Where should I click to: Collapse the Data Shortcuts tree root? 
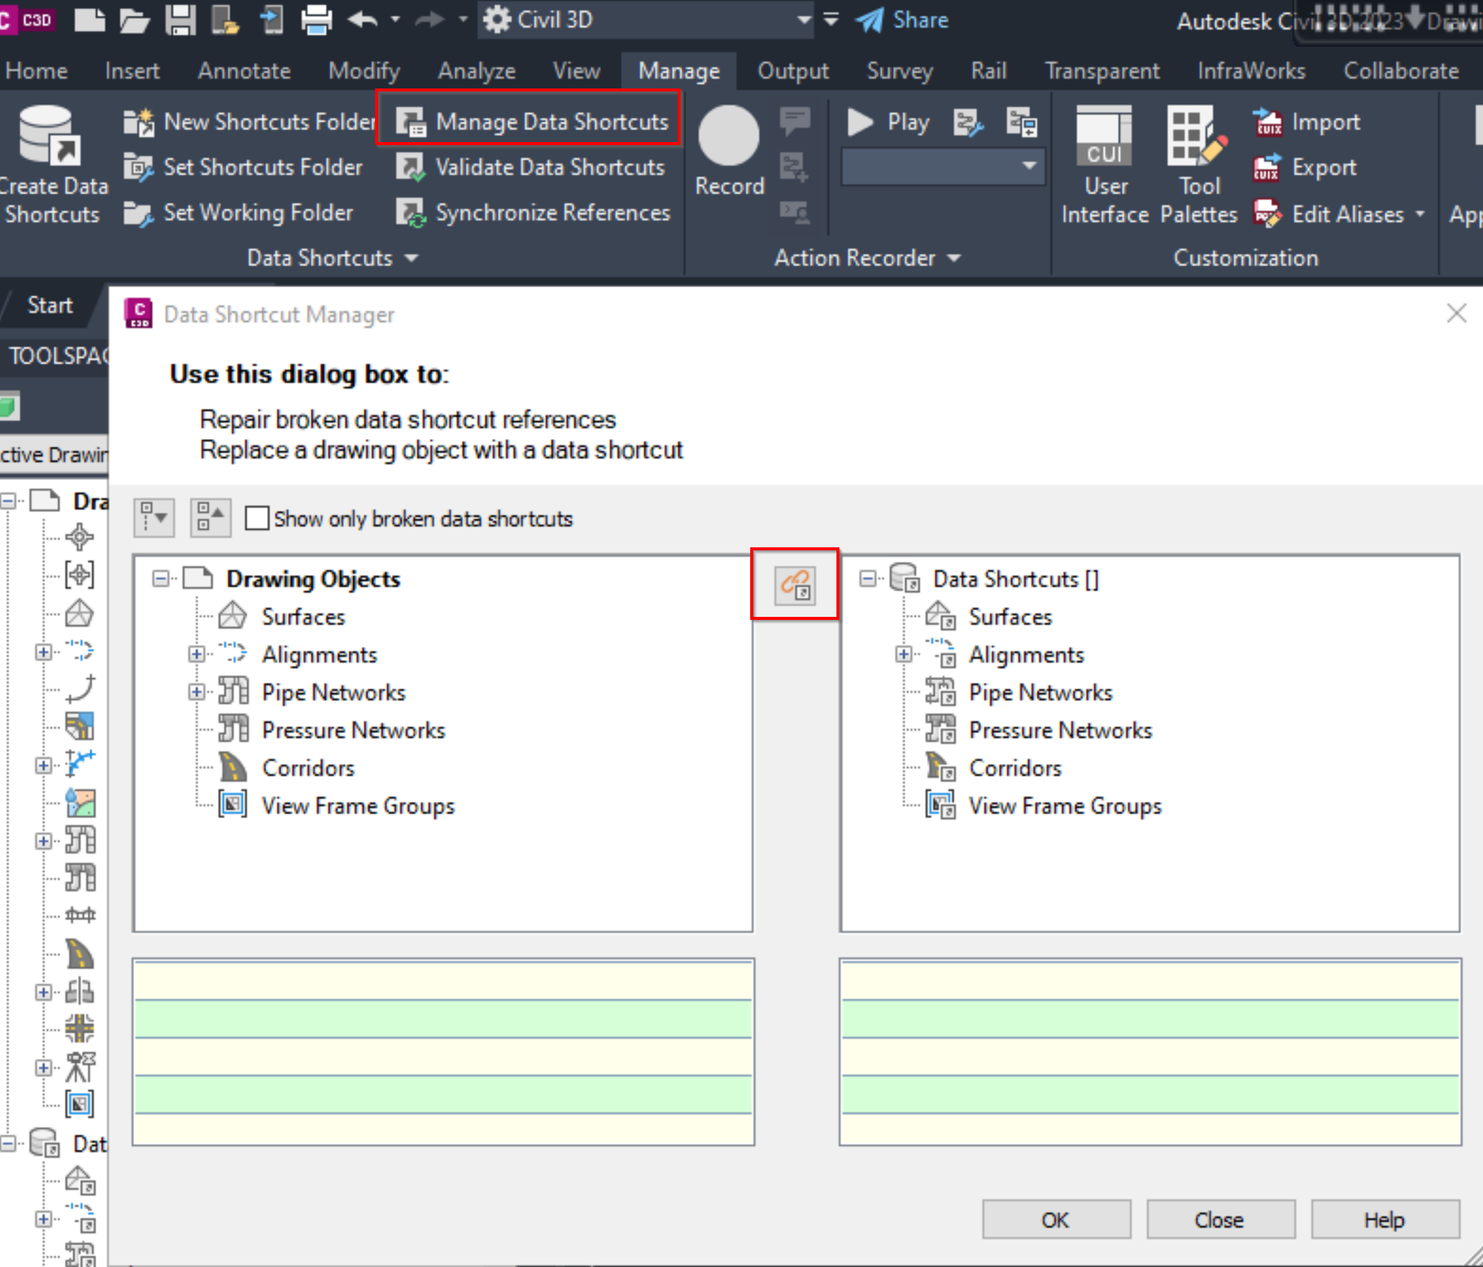pyautogui.click(x=868, y=579)
